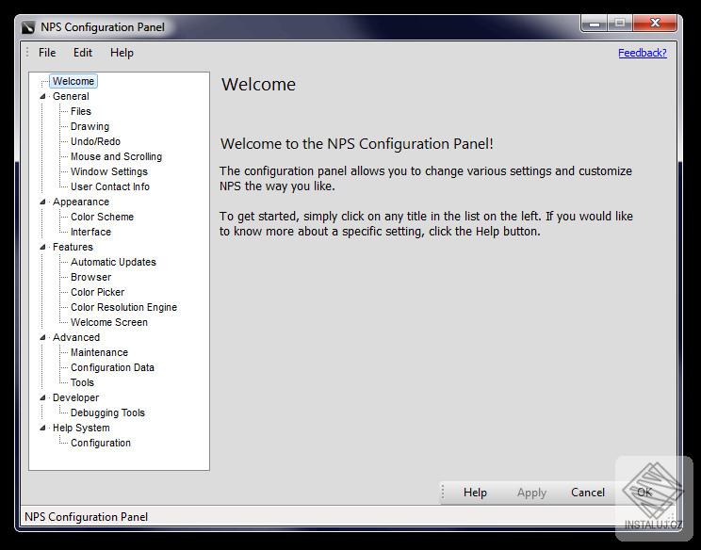Select the Developer category

coord(75,397)
